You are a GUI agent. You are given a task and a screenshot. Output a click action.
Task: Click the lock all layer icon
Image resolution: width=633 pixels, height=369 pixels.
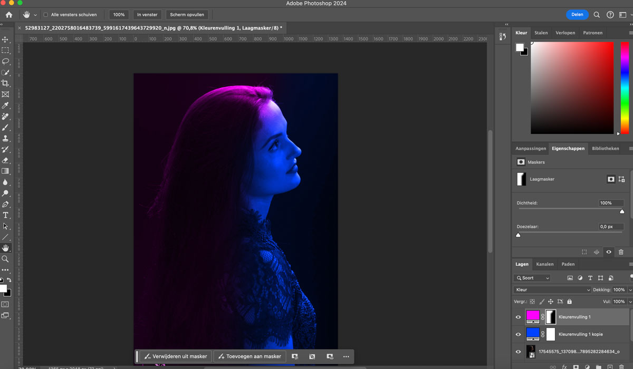click(570, 302)
